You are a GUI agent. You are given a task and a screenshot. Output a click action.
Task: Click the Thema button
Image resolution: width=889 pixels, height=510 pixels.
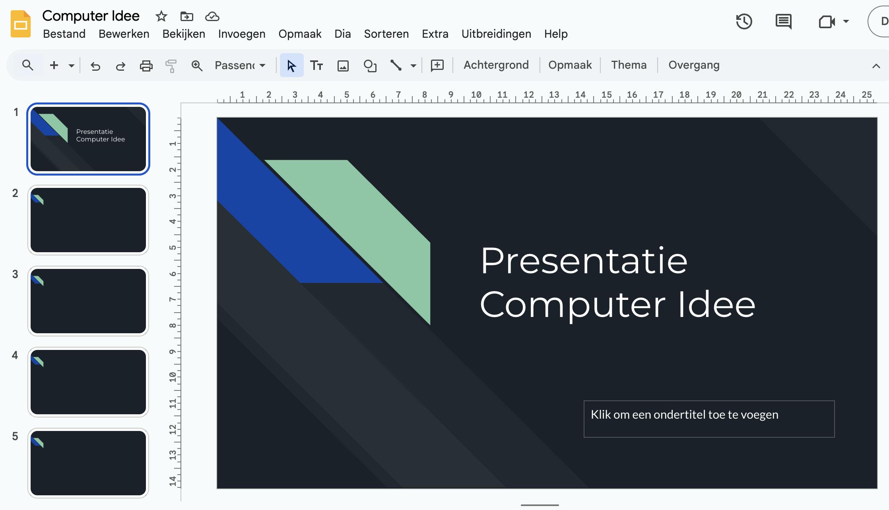(629, 65)
